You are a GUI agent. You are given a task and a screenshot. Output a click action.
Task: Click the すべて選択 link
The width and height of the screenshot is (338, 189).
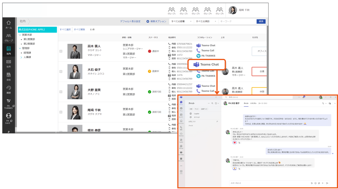pos(65,30)
